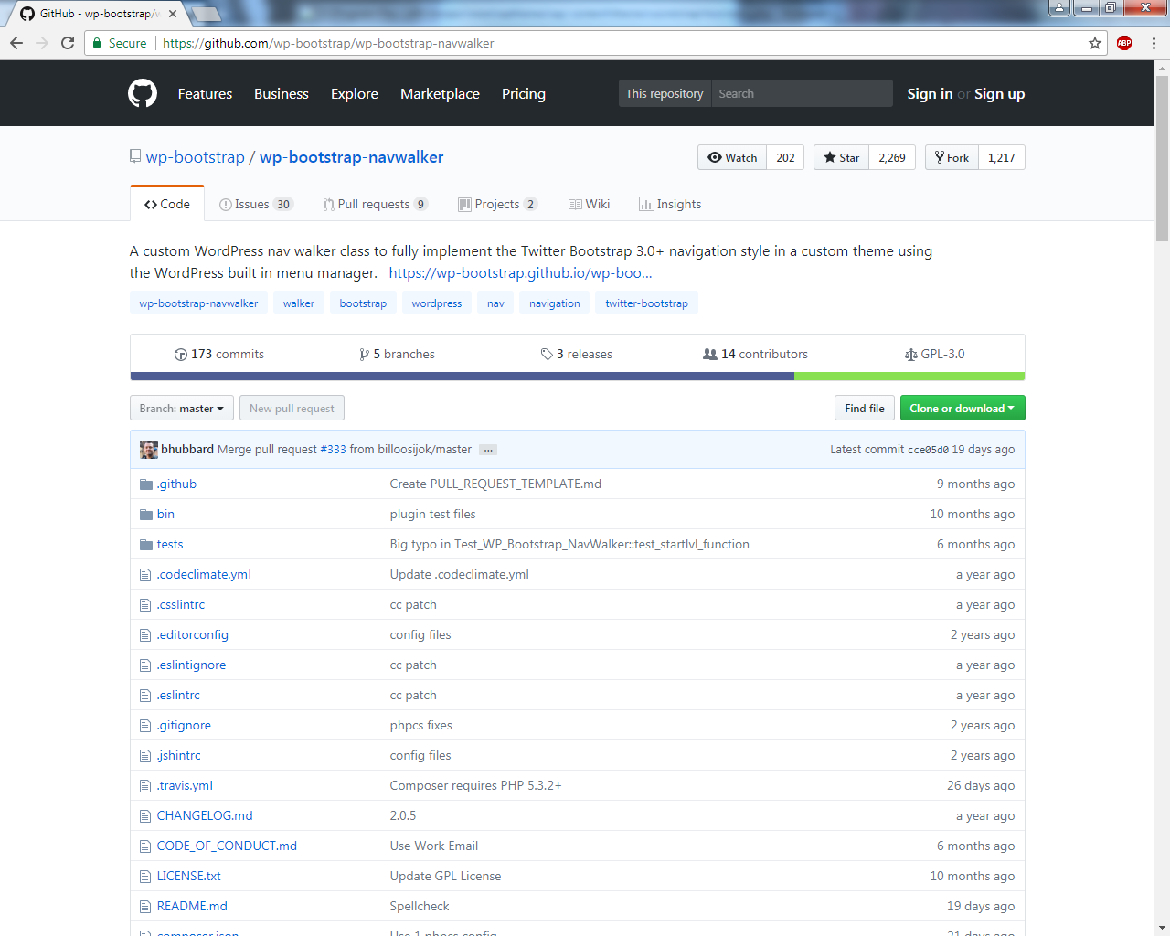The image size is (1170, 936).
Task: Click Sign in link
Action: click(x=930, y=93)
